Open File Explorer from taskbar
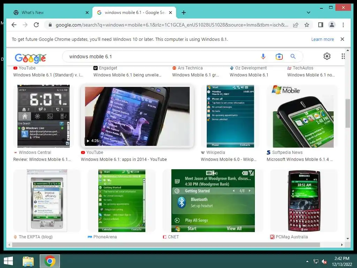 (28, 261)
